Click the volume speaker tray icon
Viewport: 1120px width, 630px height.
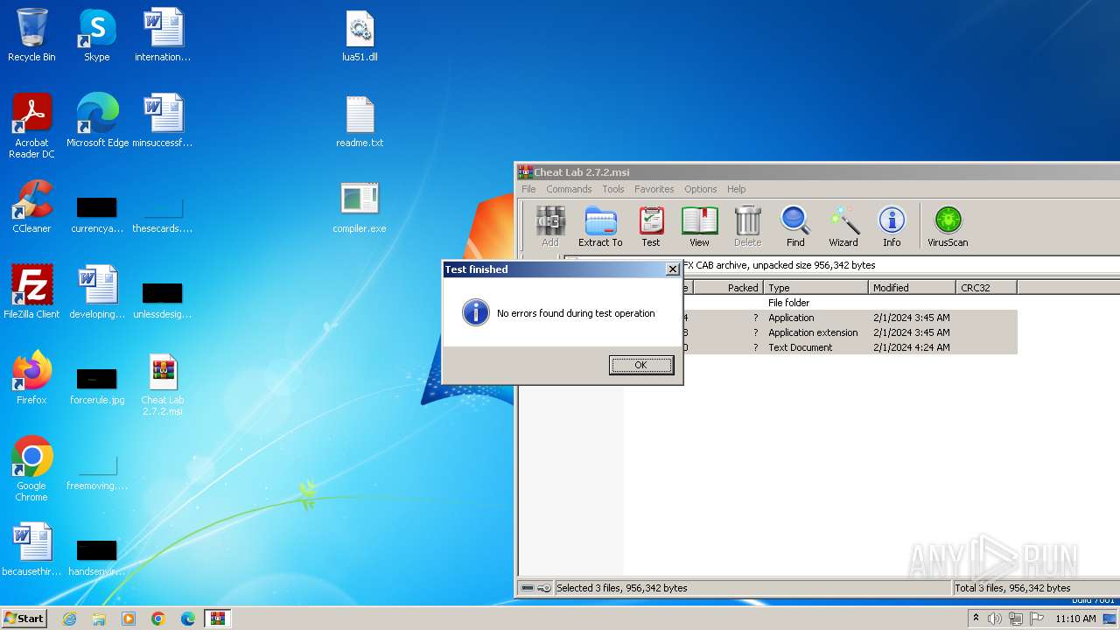(995, 619)
